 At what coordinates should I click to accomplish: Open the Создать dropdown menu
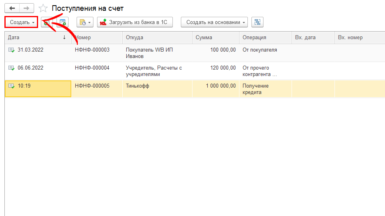[x=22, y=22]
